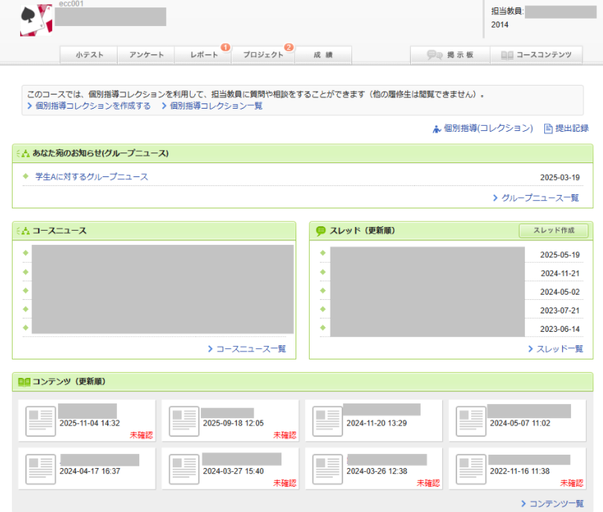Screen dimensions: 603x512
Task: Click the 個別指導(コレクション) person icon
Action: (437, 129)
